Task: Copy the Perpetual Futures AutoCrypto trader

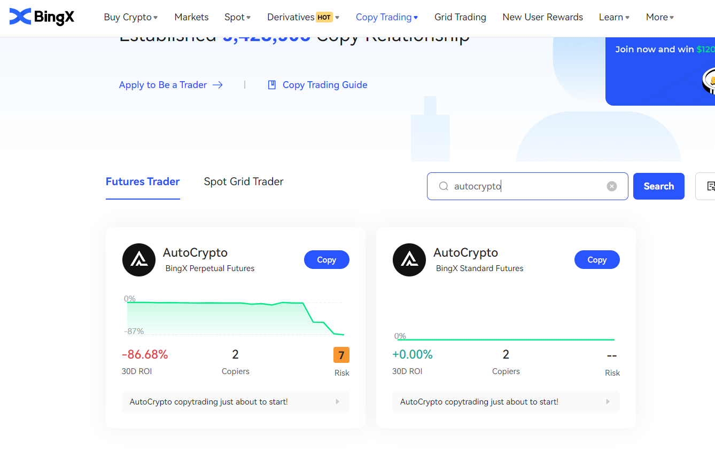Action: click(327, 259)
